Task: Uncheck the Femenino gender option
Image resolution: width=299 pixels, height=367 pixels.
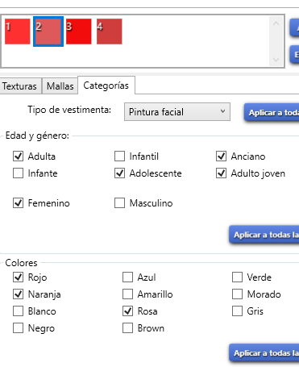Action: coord(18,203)
